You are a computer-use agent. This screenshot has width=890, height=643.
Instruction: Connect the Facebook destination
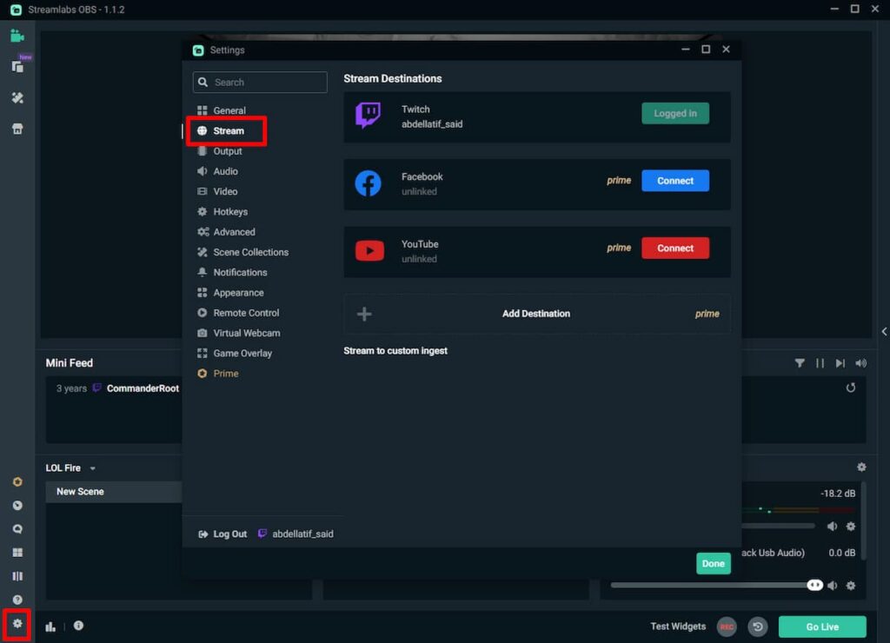pos(674,181)
